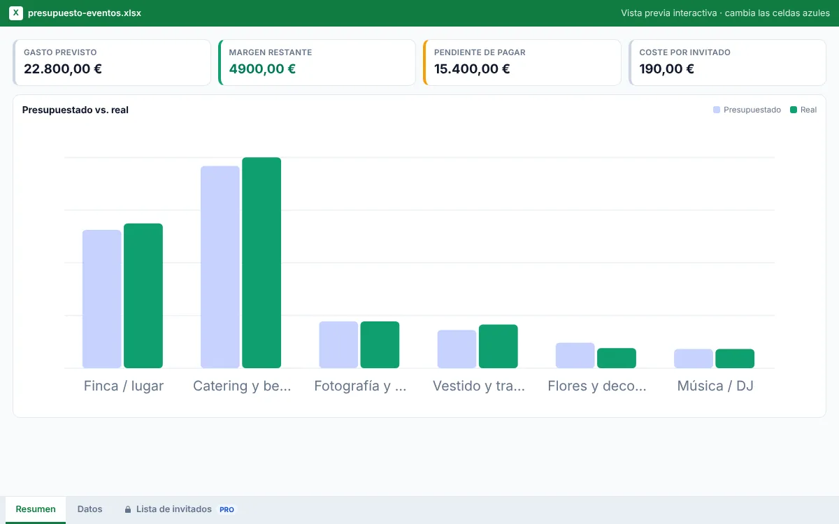Open the Lista de invitados tab
This screenshot has height=524, width=839.
click(180, 509)
